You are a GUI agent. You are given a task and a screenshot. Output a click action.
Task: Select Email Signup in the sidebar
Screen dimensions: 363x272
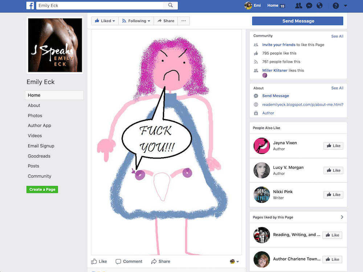[x=41, y=146]
